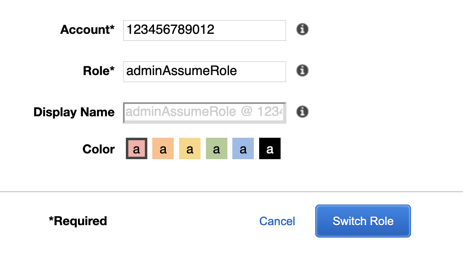Click the Display Name input field

204,112
